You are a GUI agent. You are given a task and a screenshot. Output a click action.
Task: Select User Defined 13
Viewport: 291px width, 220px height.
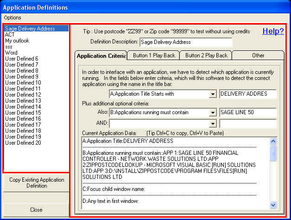click(x=36, y=101)
